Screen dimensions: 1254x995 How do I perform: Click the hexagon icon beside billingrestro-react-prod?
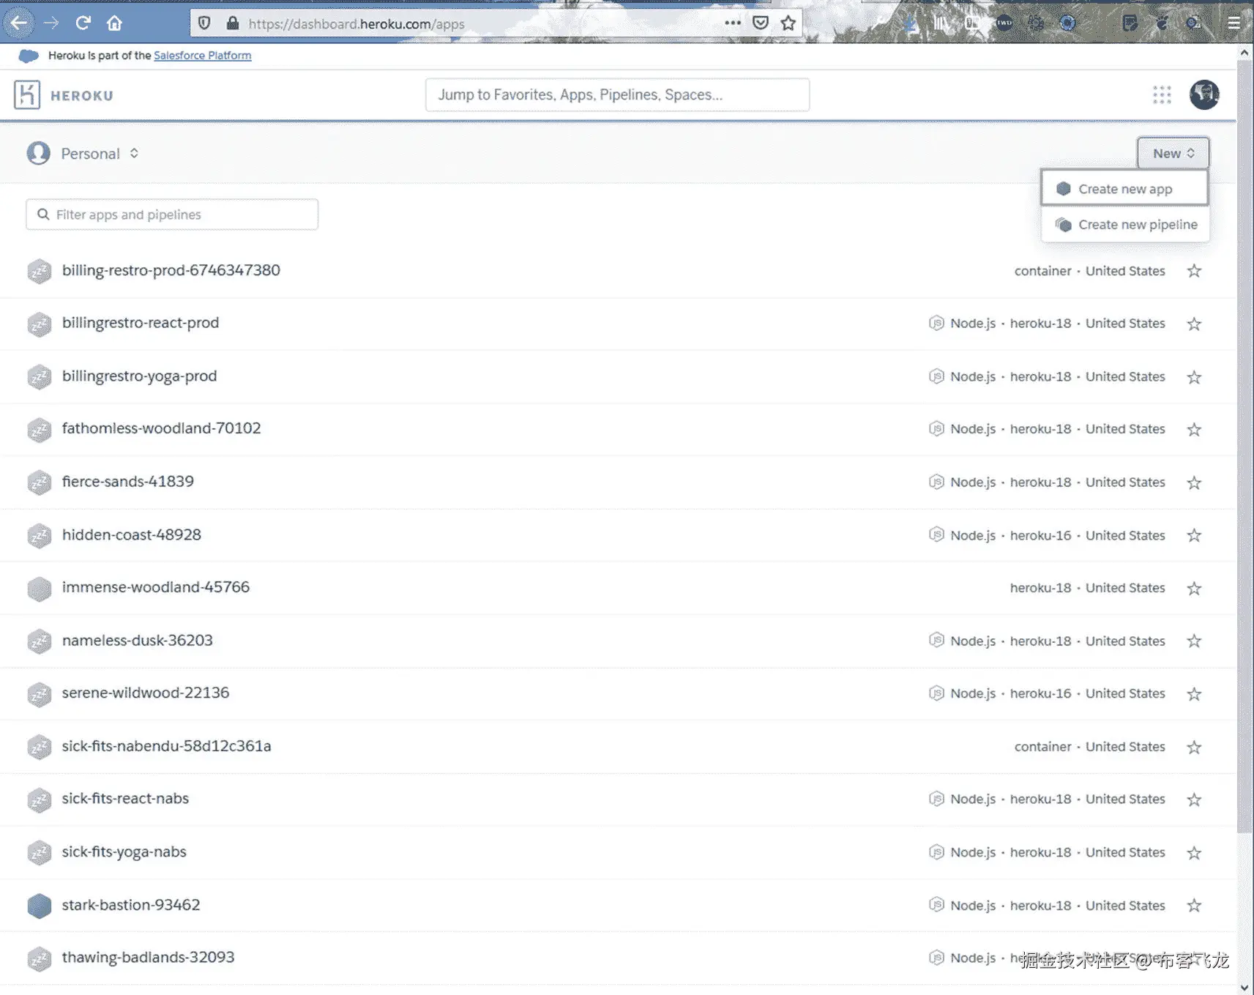point(40,324)
